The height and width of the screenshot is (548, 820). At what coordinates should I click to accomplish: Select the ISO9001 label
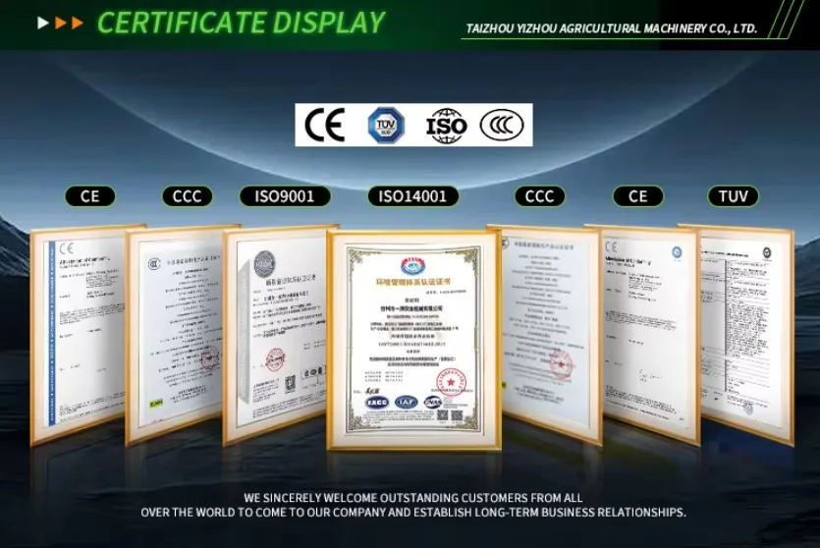(285, 196)
